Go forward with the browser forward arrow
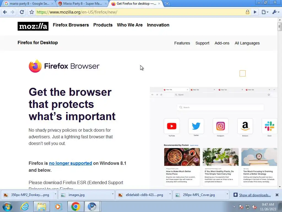282x212 pixels. coord(12,12)
